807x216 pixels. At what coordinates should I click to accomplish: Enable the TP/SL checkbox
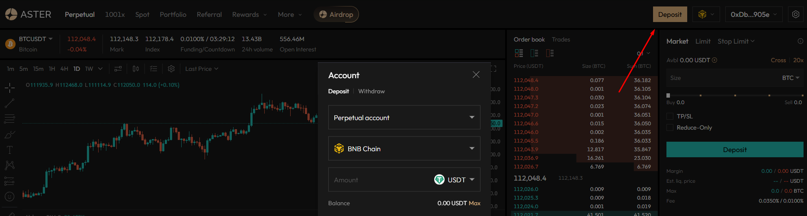670,116
